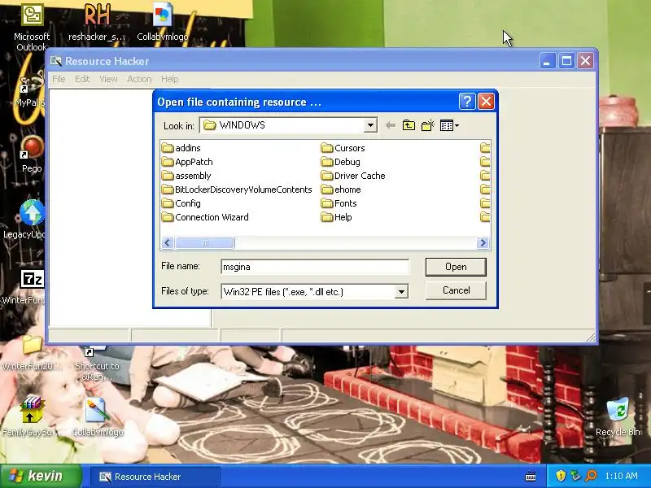Click the magnifier tray icon
This screenshot has width=651, height=488.
coord(591,476)
